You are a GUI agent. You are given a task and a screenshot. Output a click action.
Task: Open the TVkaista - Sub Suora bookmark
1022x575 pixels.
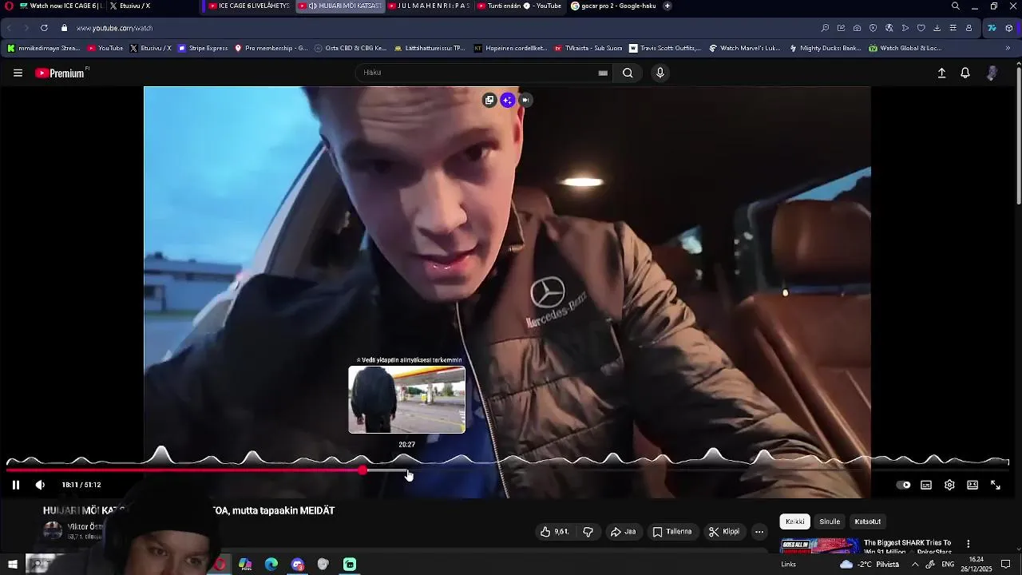588,48
